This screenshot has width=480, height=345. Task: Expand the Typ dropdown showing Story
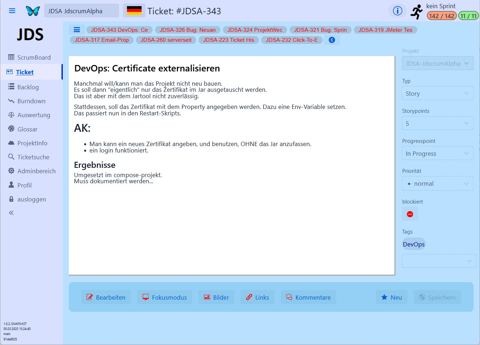[x=438, y=94]
